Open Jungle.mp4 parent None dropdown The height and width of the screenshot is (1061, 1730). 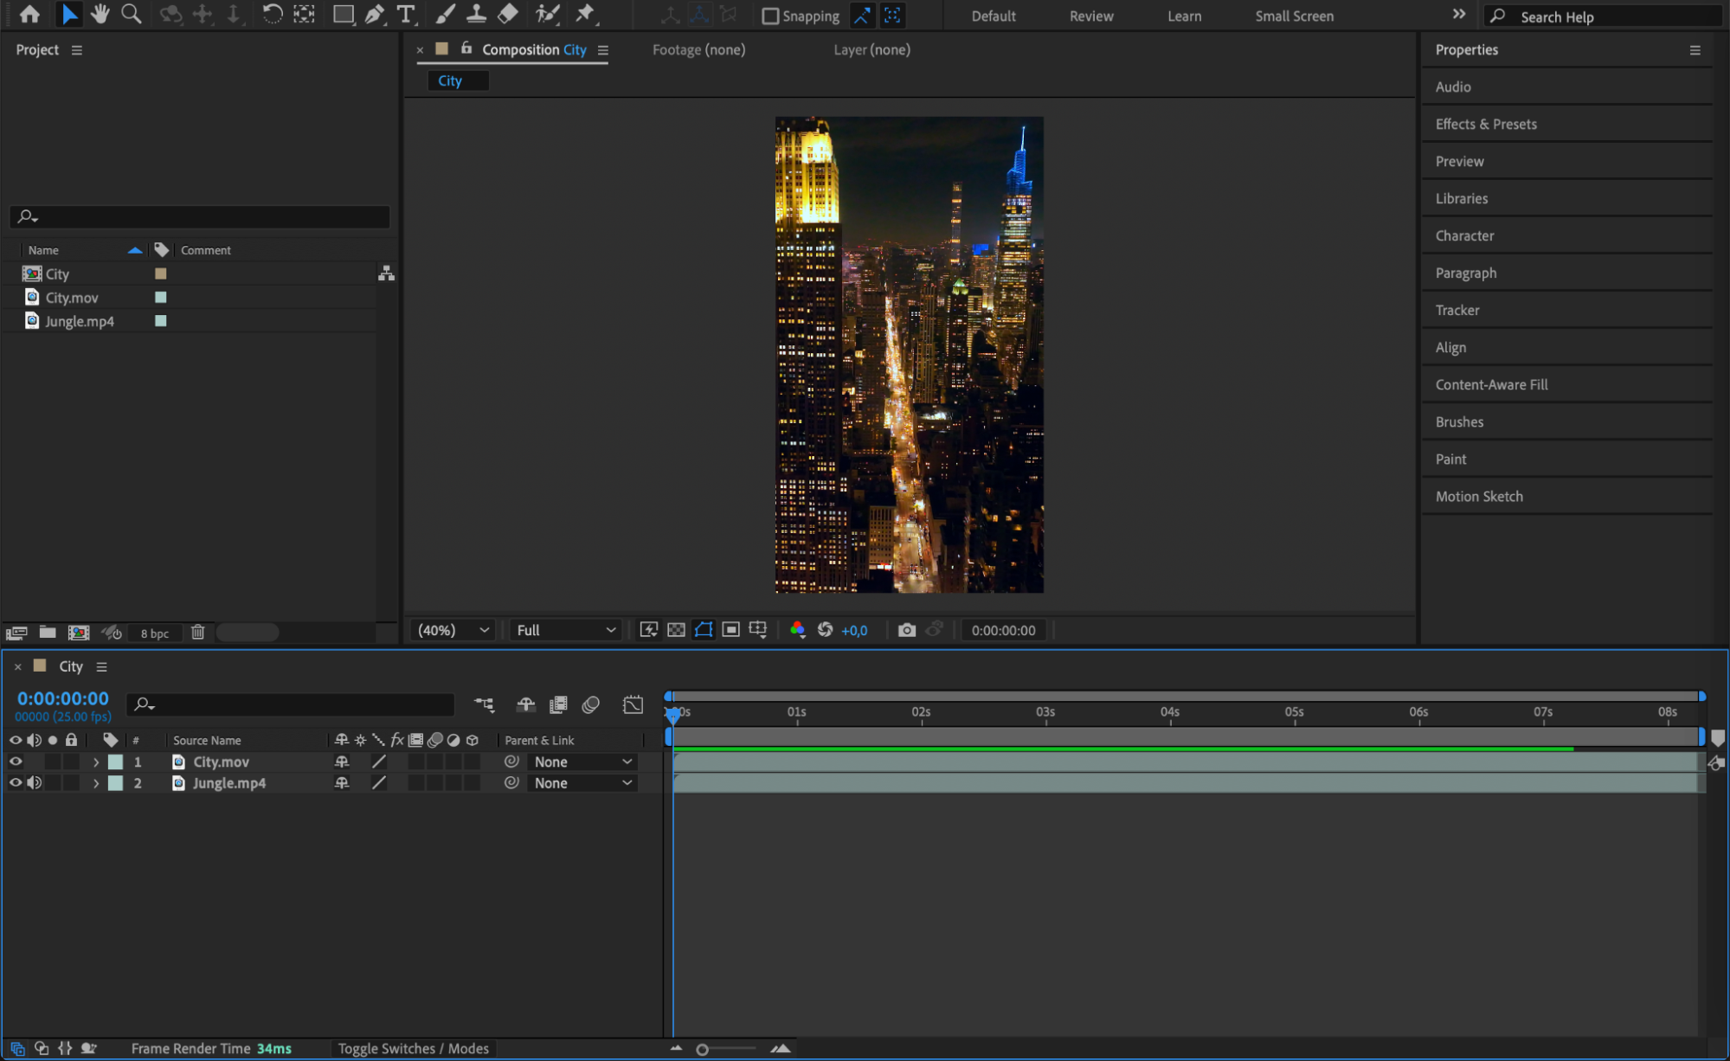point(582,782)
